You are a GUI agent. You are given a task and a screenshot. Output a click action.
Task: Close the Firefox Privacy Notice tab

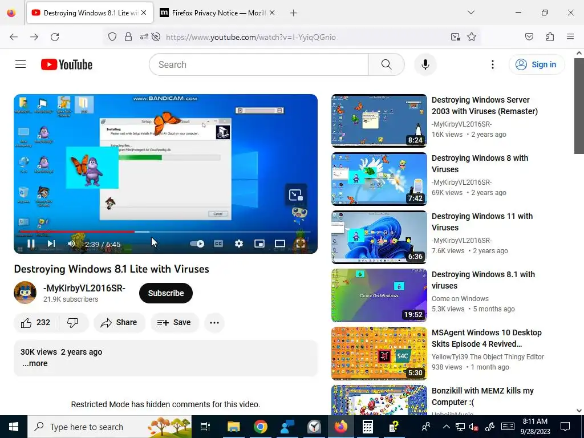pos(272,13)
